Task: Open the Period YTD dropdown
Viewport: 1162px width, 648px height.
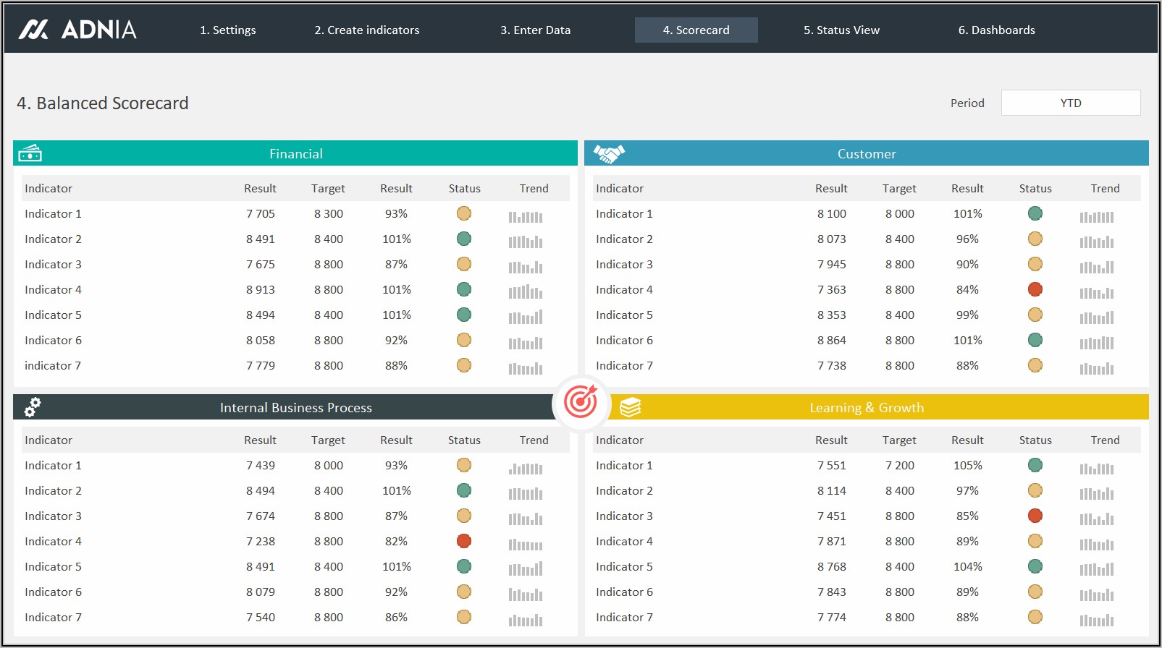Action: pyautogui.click(x=1070, y=103)
